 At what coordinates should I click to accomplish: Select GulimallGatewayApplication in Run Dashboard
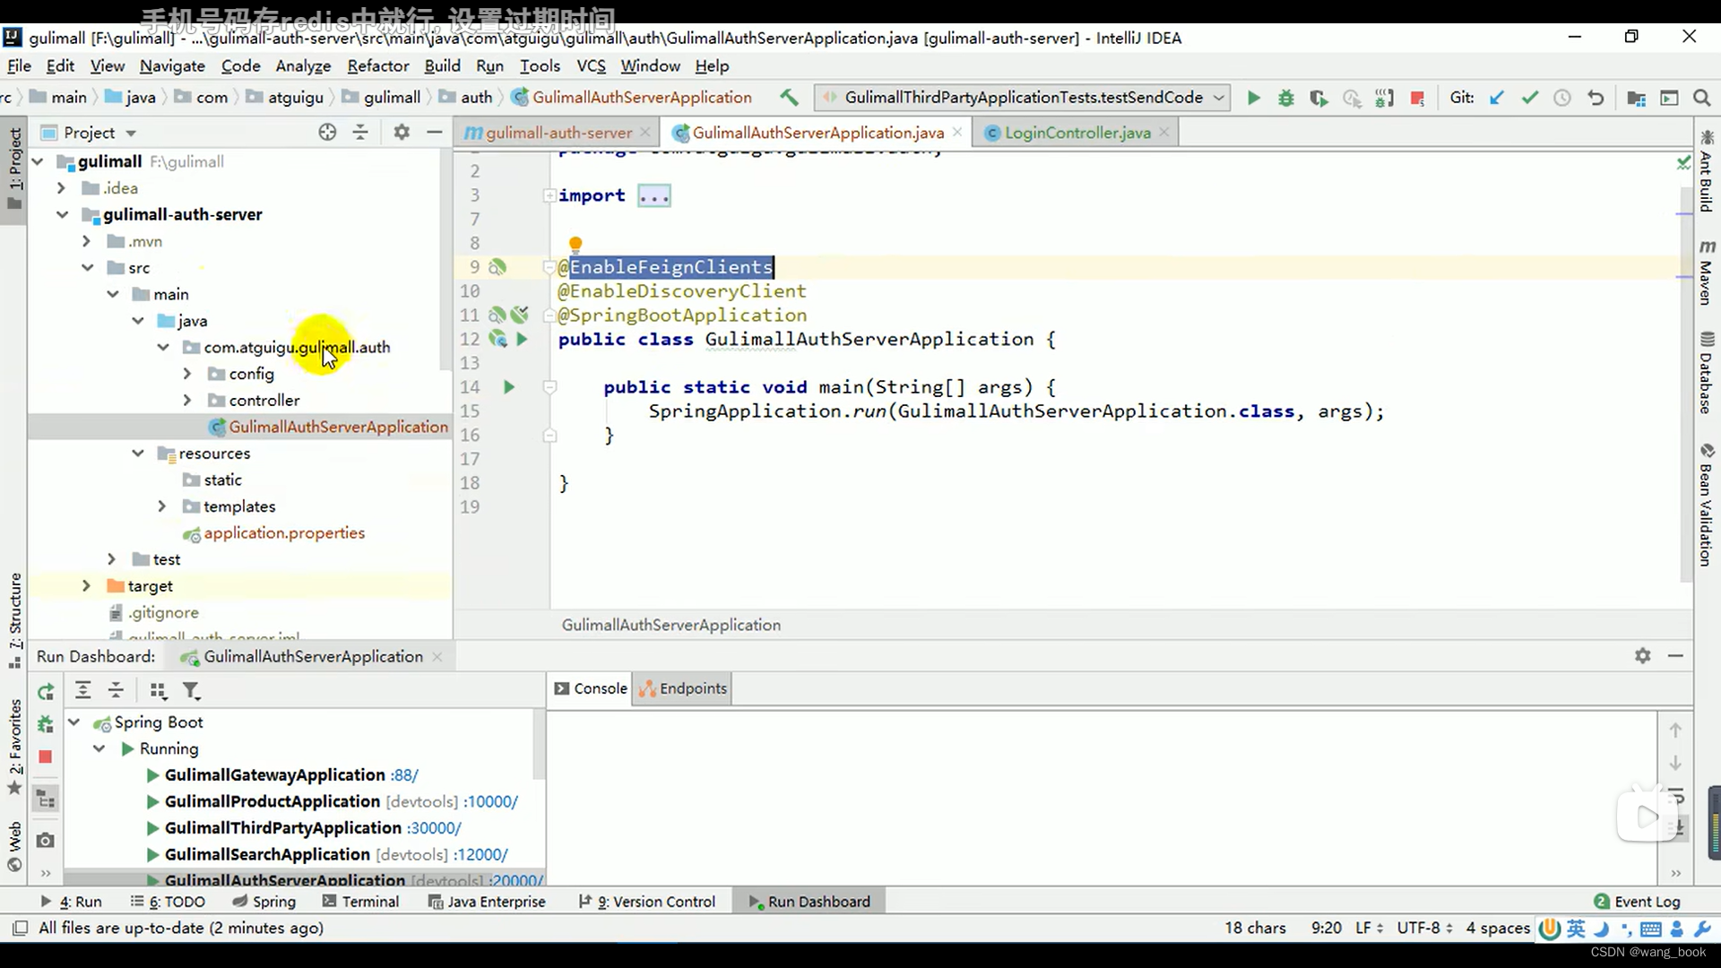(x=274, y=775)
